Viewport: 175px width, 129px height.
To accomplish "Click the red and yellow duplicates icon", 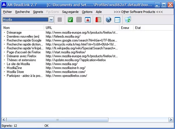I will 98,20.
